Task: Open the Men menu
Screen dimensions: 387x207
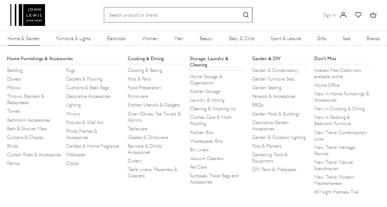Action: point(179,39)
